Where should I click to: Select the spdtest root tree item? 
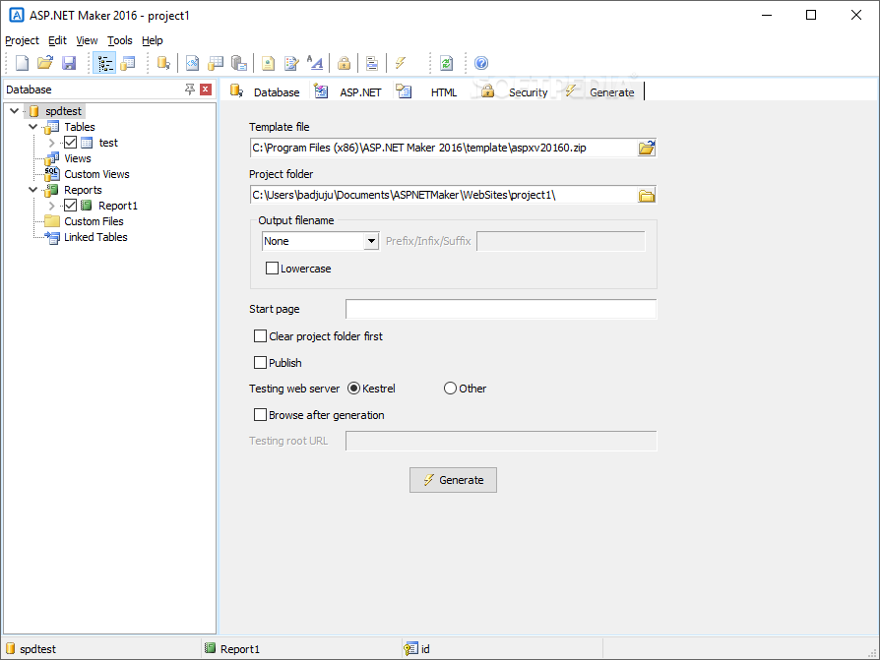(63, 111)
